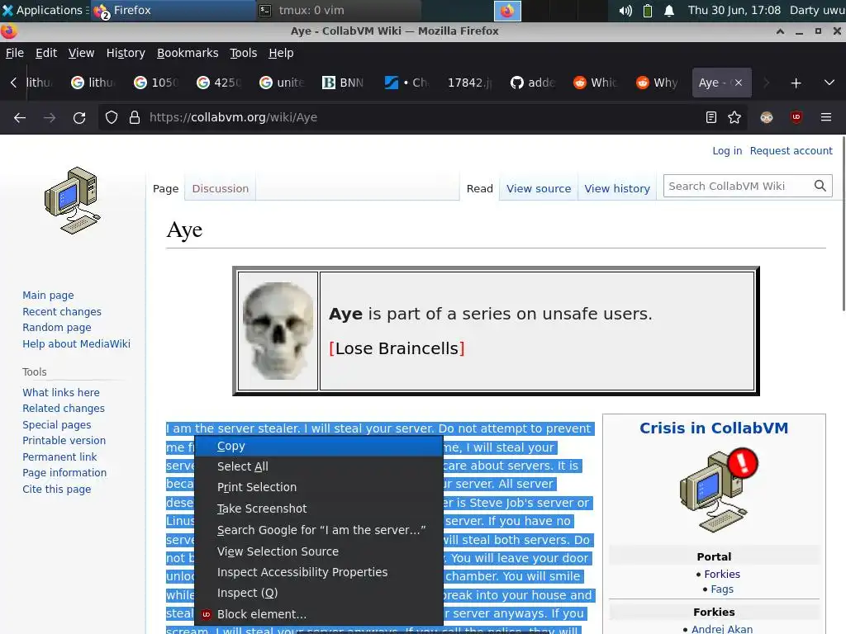Switch to the BNN browser tab
This screenshot has height=634, width=846.
tap(344, 83)
